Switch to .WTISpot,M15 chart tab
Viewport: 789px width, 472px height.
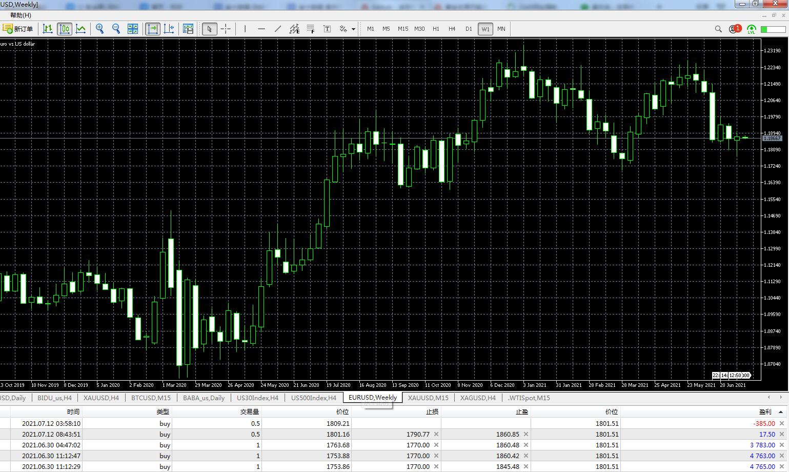tap(529, 398)
